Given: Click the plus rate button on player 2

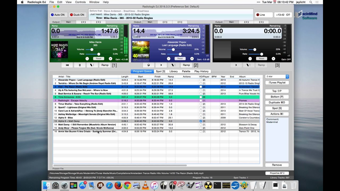Looking at the screenshot, I should (x=192, y=59).
